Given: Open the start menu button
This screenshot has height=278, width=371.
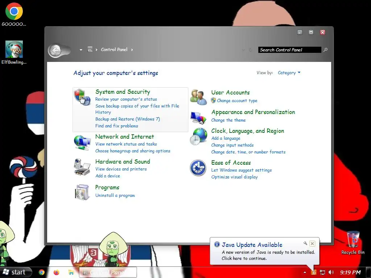Looking at the screenshot, I should pos(16,272).
